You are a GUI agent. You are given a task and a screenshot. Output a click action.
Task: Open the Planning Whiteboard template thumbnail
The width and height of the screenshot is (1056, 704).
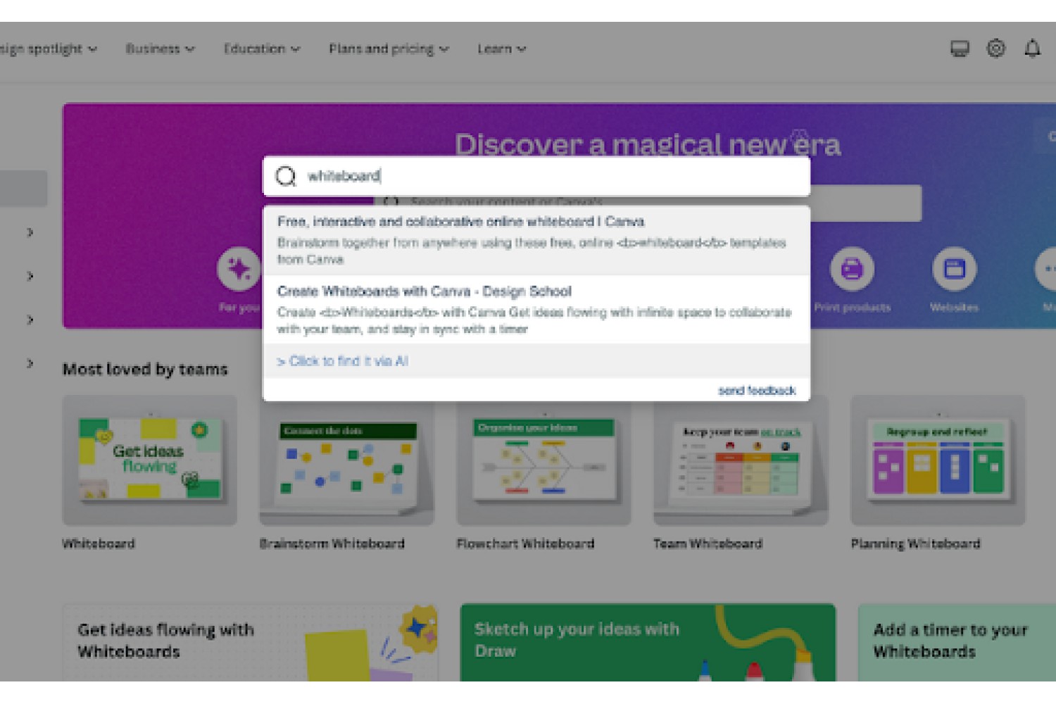point(938,460)
